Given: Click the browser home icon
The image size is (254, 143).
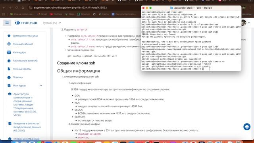Looking at the screenshot, I should click(23, 8).
